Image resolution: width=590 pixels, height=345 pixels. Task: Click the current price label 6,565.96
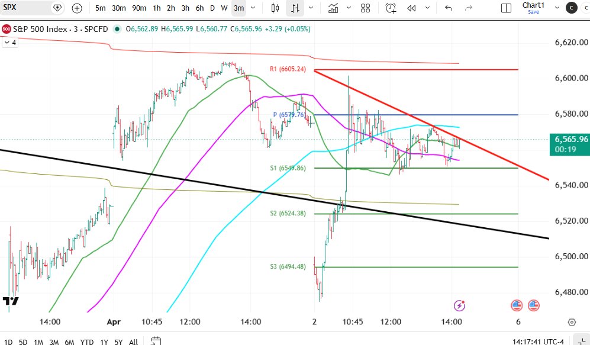570,144
